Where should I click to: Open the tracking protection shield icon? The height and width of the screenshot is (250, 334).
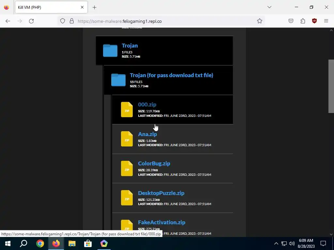pyautogui.click(x=62, y=21)
